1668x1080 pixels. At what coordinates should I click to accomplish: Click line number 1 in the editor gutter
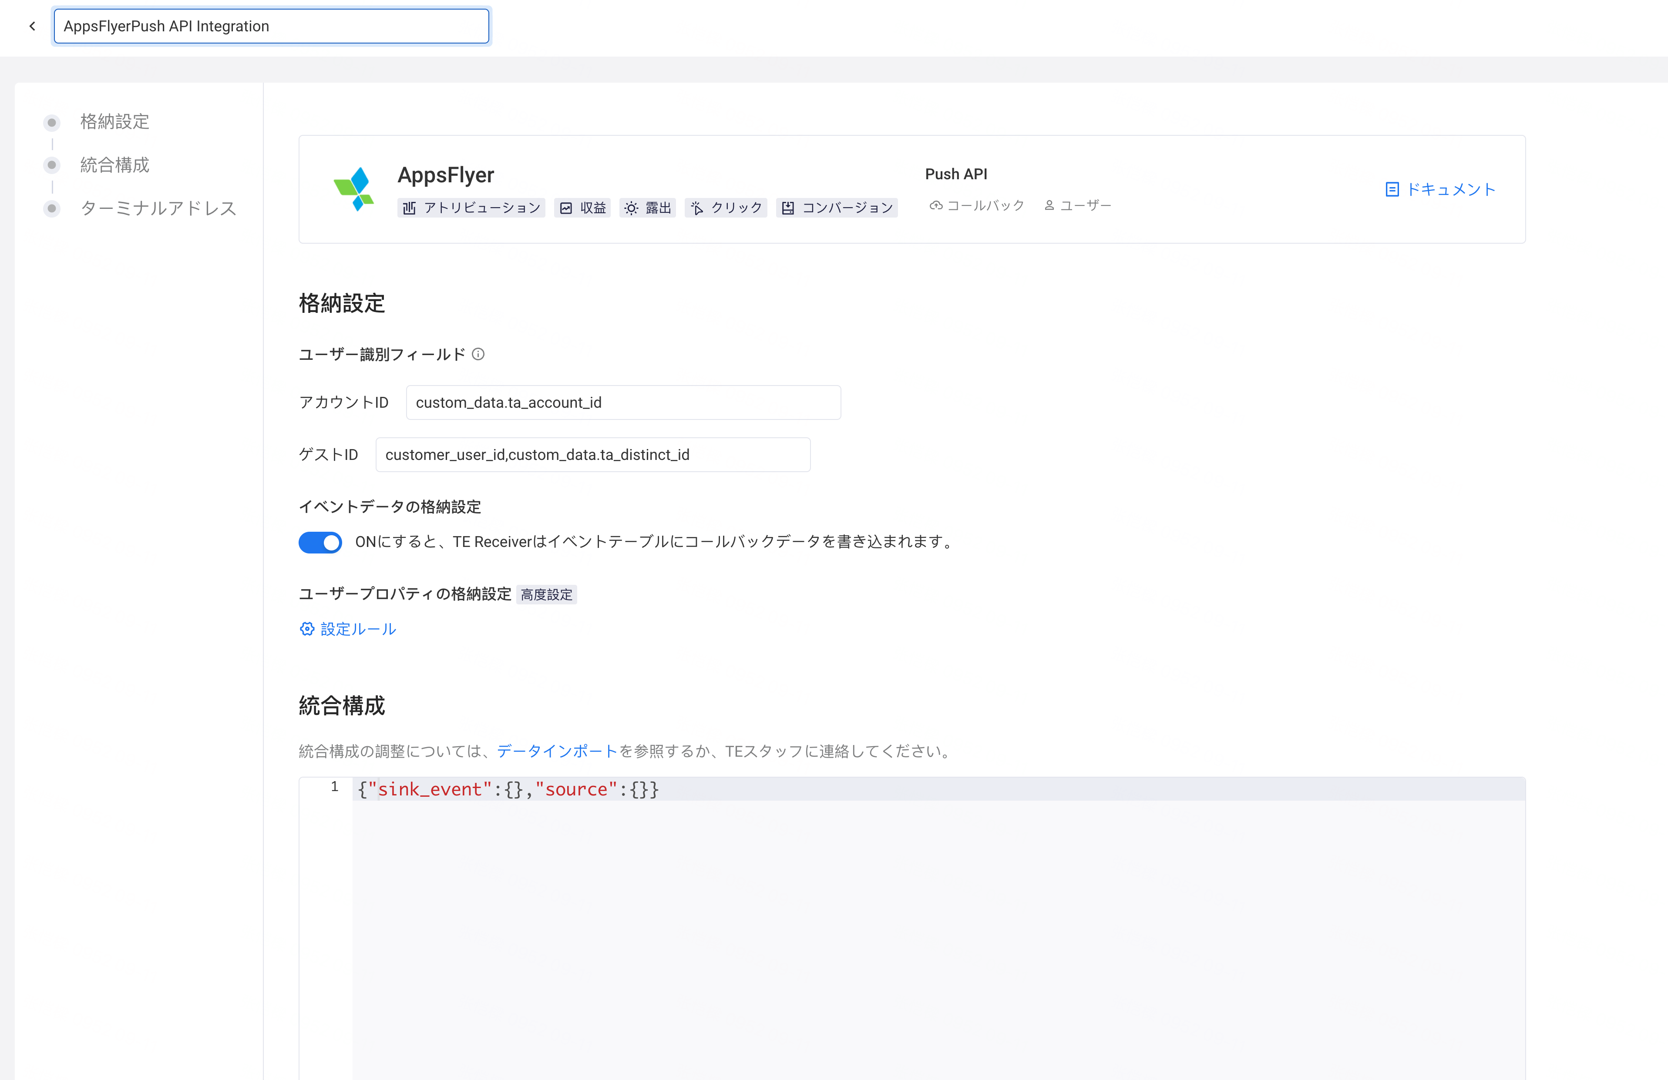[335, 787]
